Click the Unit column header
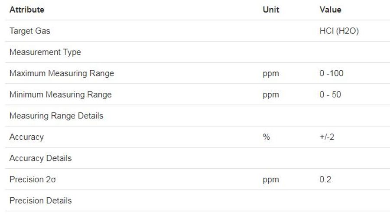 271,10
